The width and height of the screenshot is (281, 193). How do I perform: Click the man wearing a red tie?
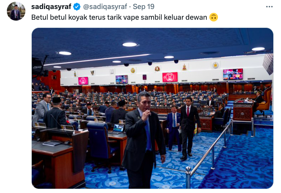190,128
